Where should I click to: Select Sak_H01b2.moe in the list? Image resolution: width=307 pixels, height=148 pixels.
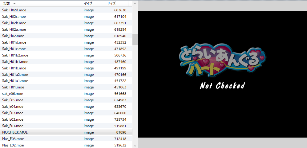coord(15,55)
